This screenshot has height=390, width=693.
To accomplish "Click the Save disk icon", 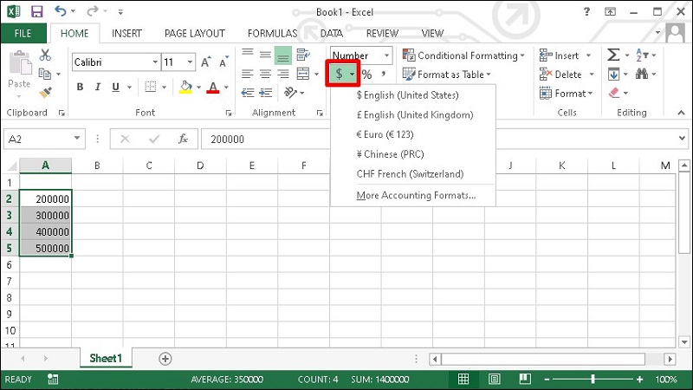I will point(36,11).
